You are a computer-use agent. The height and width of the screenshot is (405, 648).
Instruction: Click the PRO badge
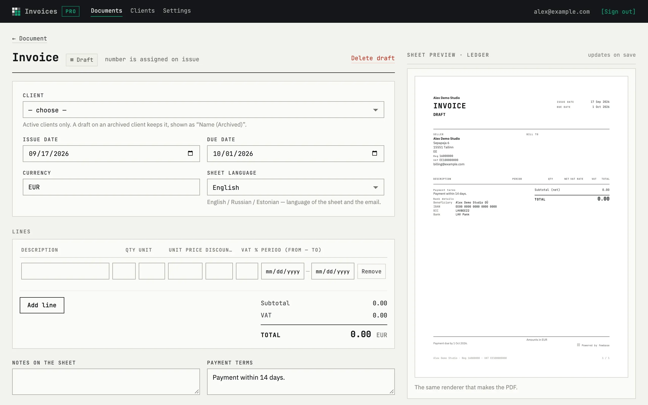pos(70,12)
